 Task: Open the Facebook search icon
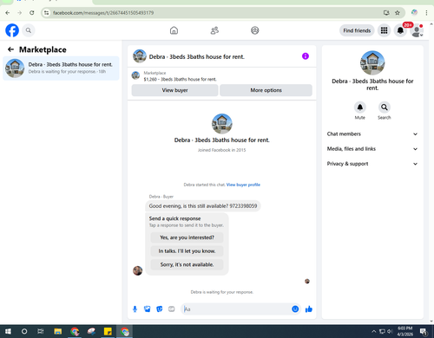pyautogui.click(x=29, y=30)
